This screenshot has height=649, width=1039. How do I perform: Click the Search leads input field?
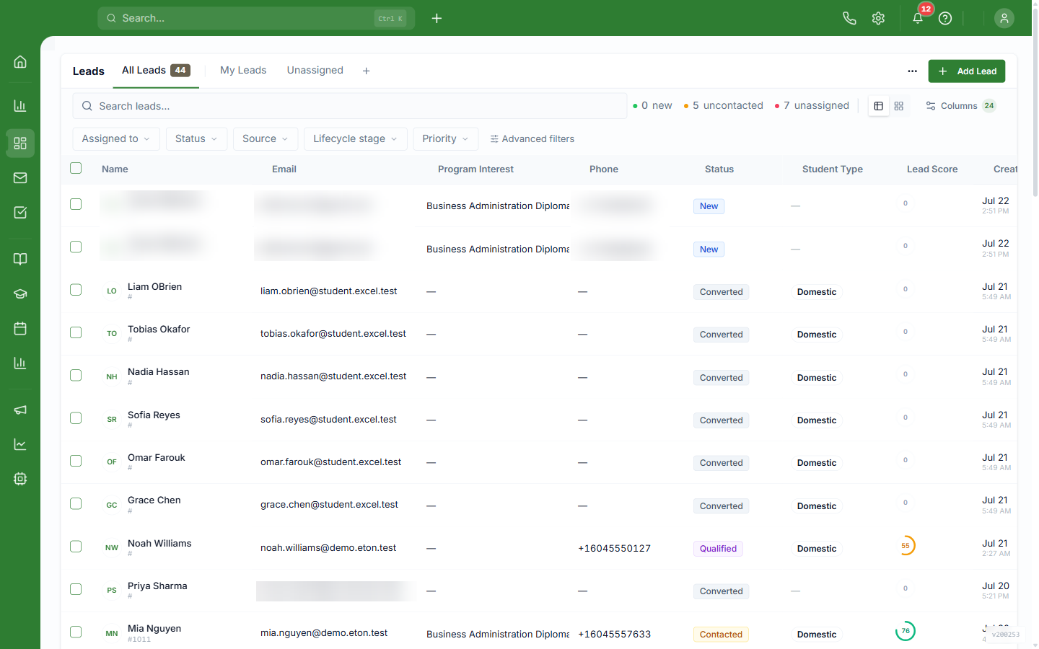tap(350, 106)
